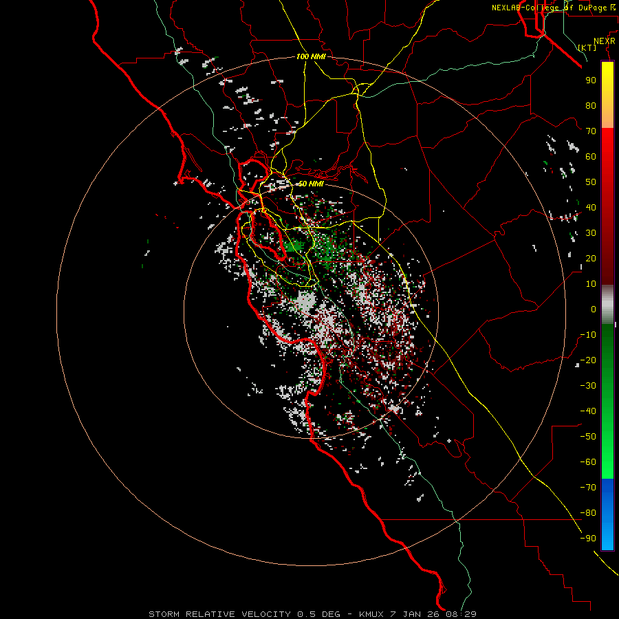Click the -30 scale label

pos(588,386)
